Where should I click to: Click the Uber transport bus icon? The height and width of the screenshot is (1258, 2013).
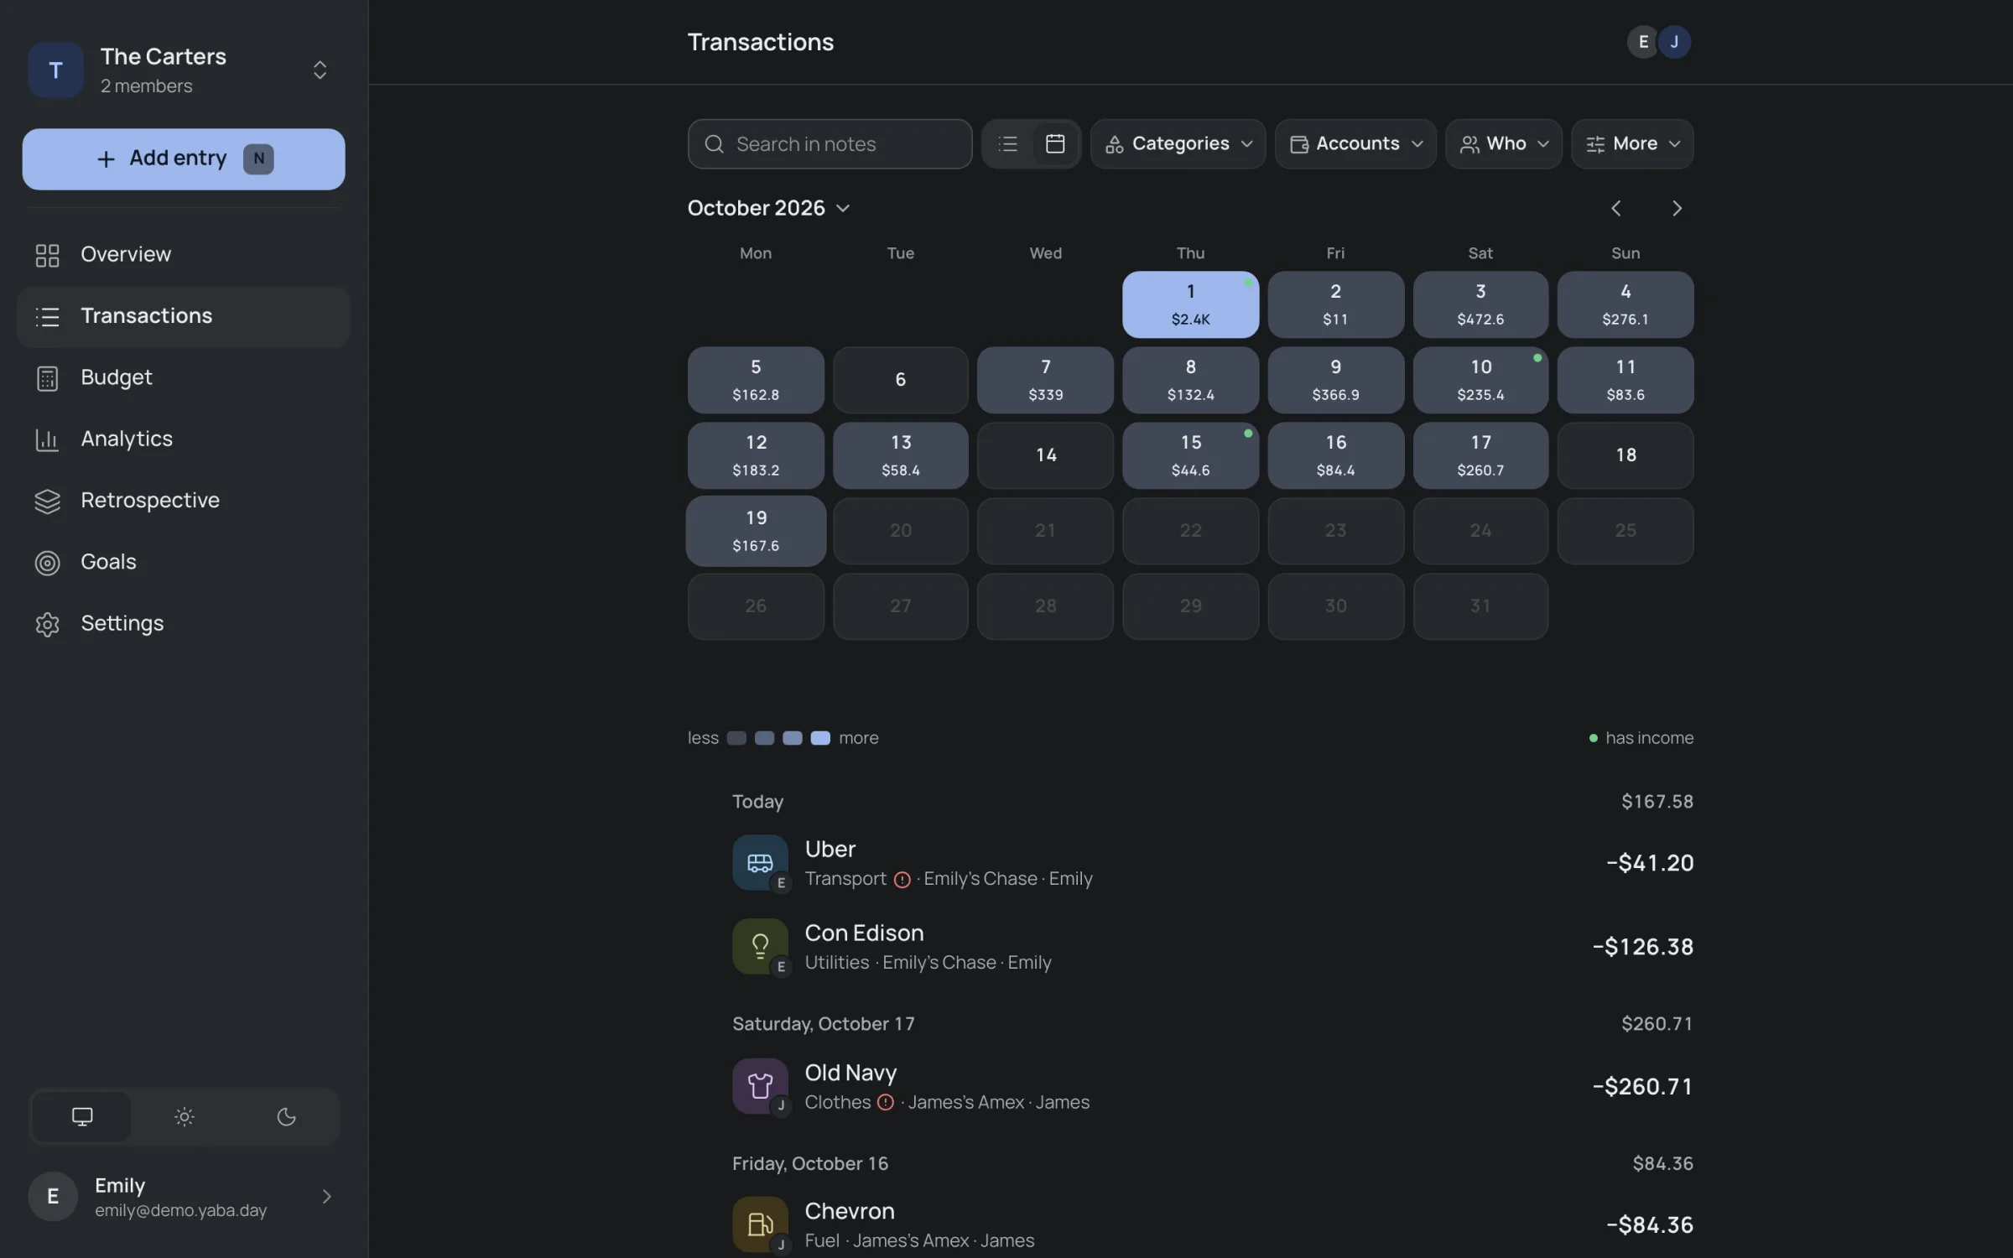coord(760,862)
